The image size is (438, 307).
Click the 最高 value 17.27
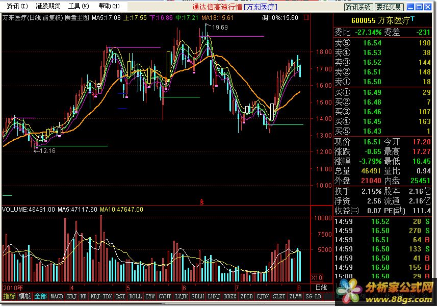click(422, 151)
